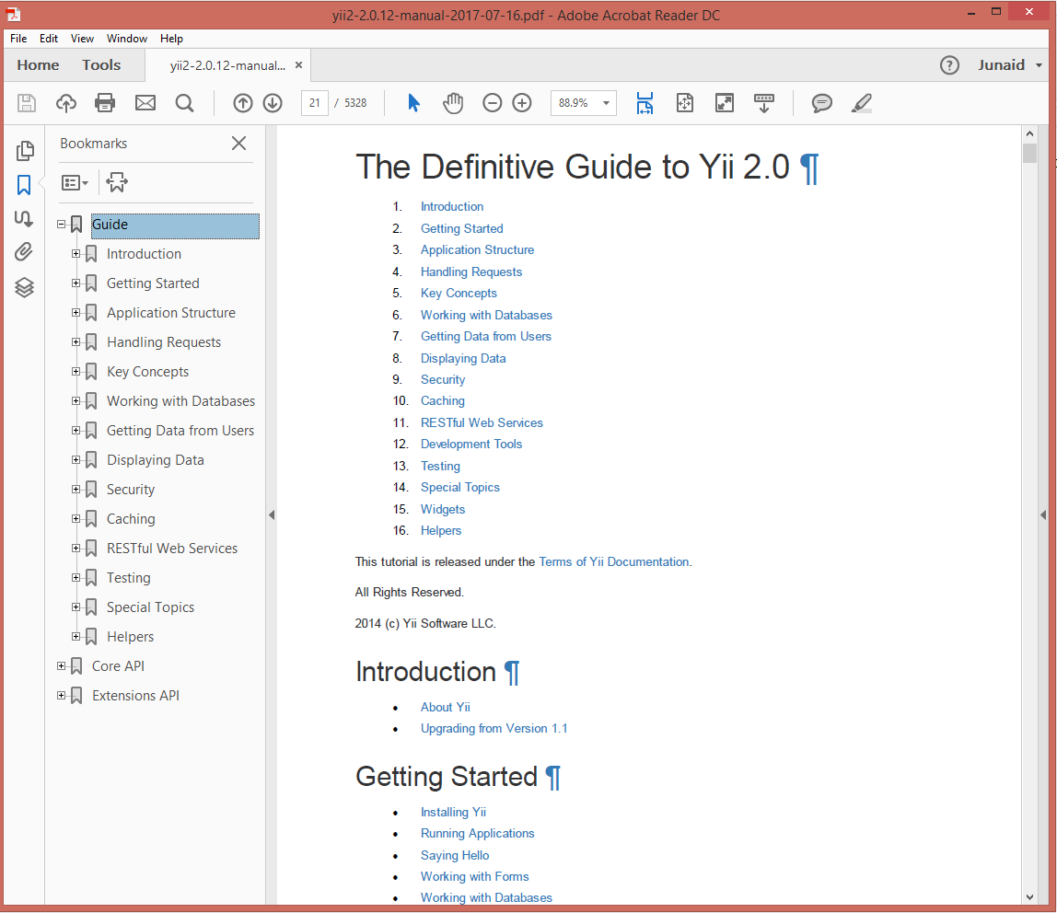1057x913 pixels.
Task: Choose the Selection arrow tool
Action: coord(414,103)
